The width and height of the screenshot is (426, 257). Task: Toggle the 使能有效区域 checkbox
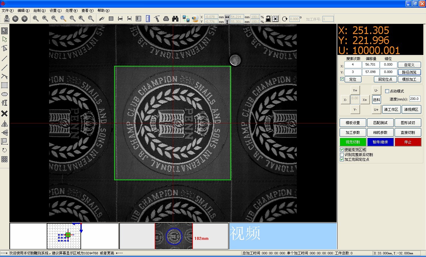click(342, 150)
